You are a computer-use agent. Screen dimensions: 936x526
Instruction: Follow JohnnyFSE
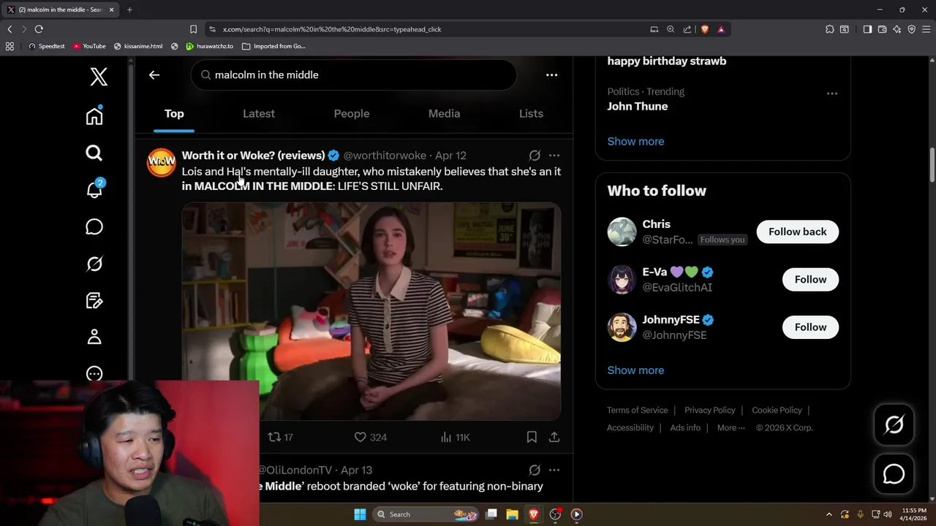(x=810, y=327)
